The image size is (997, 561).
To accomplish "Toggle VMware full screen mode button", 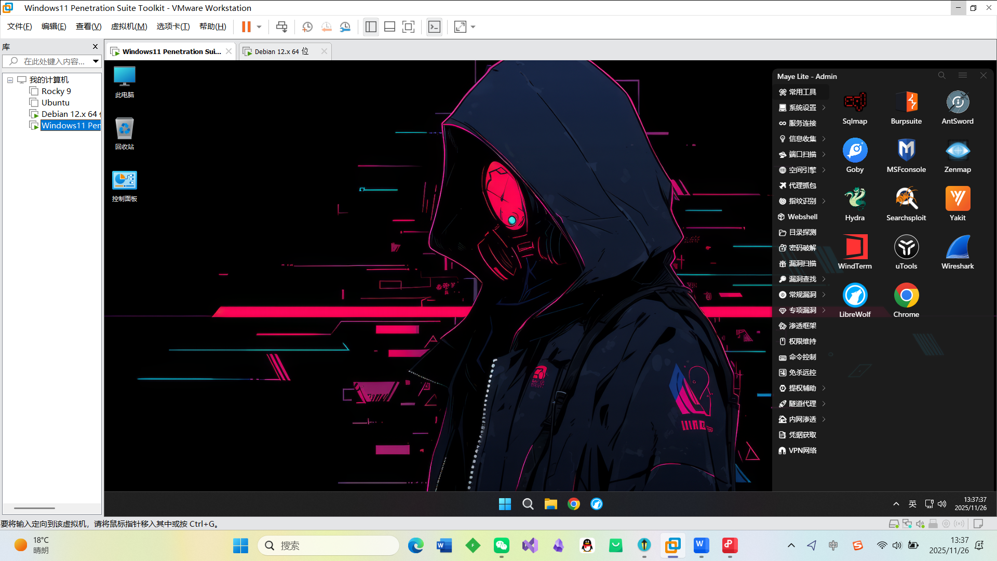I will 409,27.
